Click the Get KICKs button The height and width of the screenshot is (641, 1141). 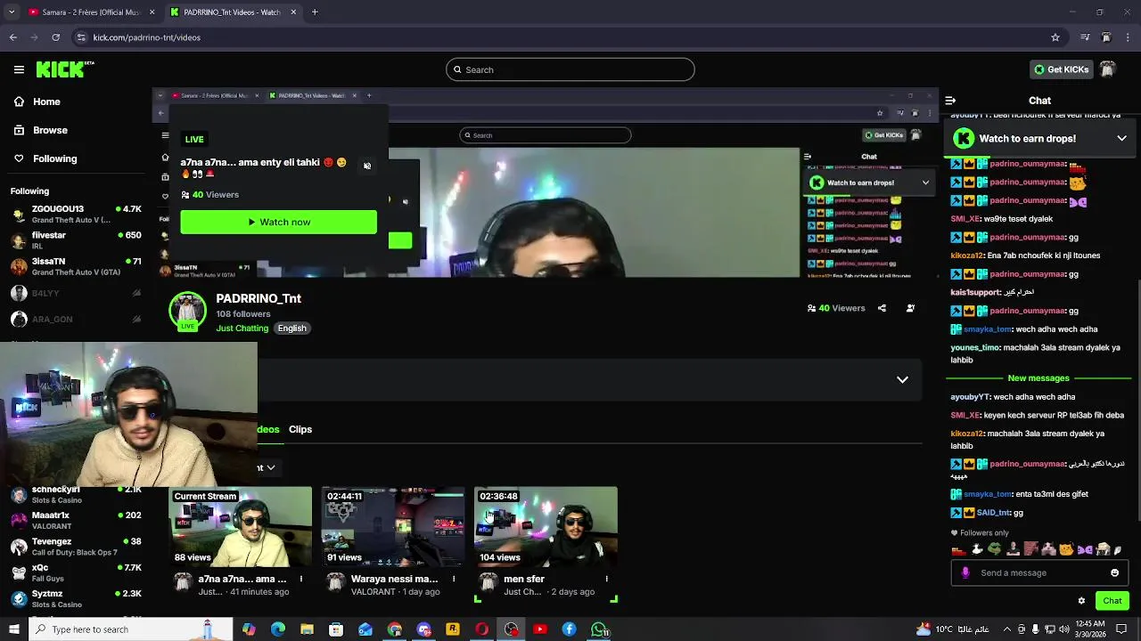point(1061,69)
